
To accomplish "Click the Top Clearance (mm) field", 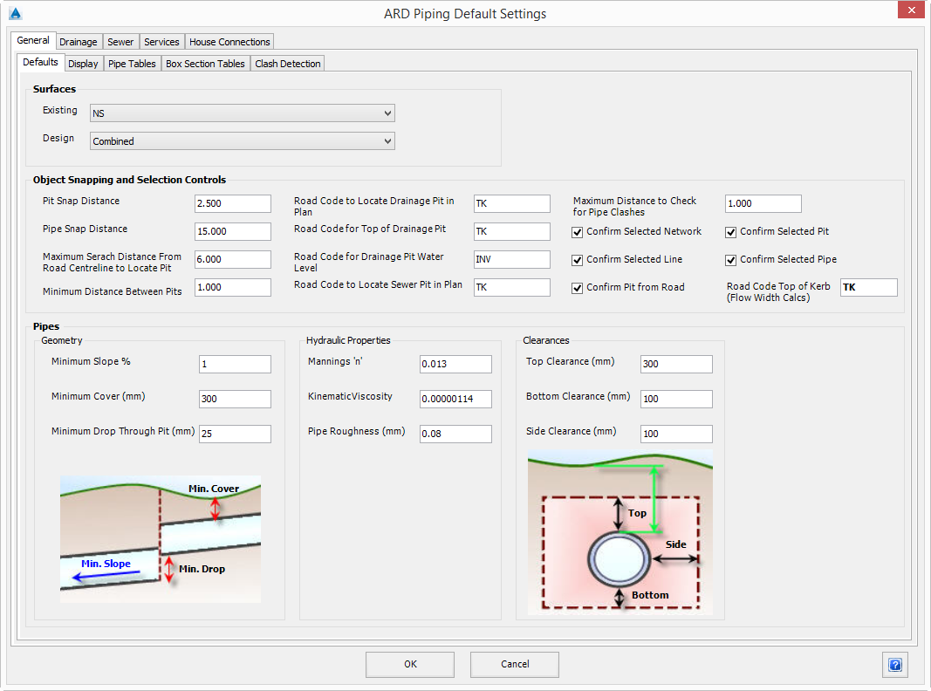I will [x=676, y=364].
